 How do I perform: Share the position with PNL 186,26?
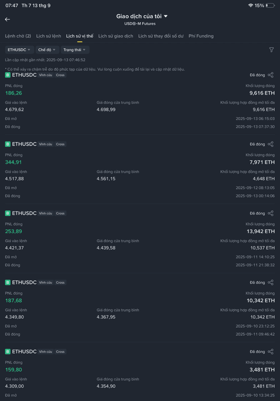[x=271, y=75]
